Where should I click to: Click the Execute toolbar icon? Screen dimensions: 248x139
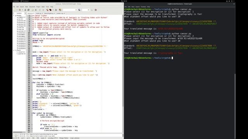pyautogui.click(x=56, y=10)
